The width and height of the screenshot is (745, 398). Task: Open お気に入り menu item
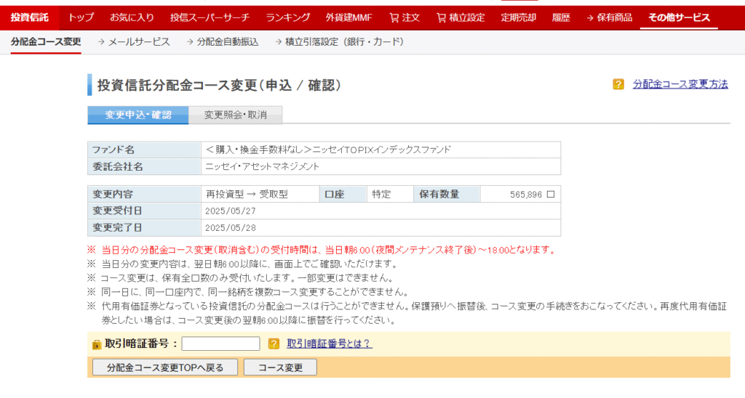[132, 18]
